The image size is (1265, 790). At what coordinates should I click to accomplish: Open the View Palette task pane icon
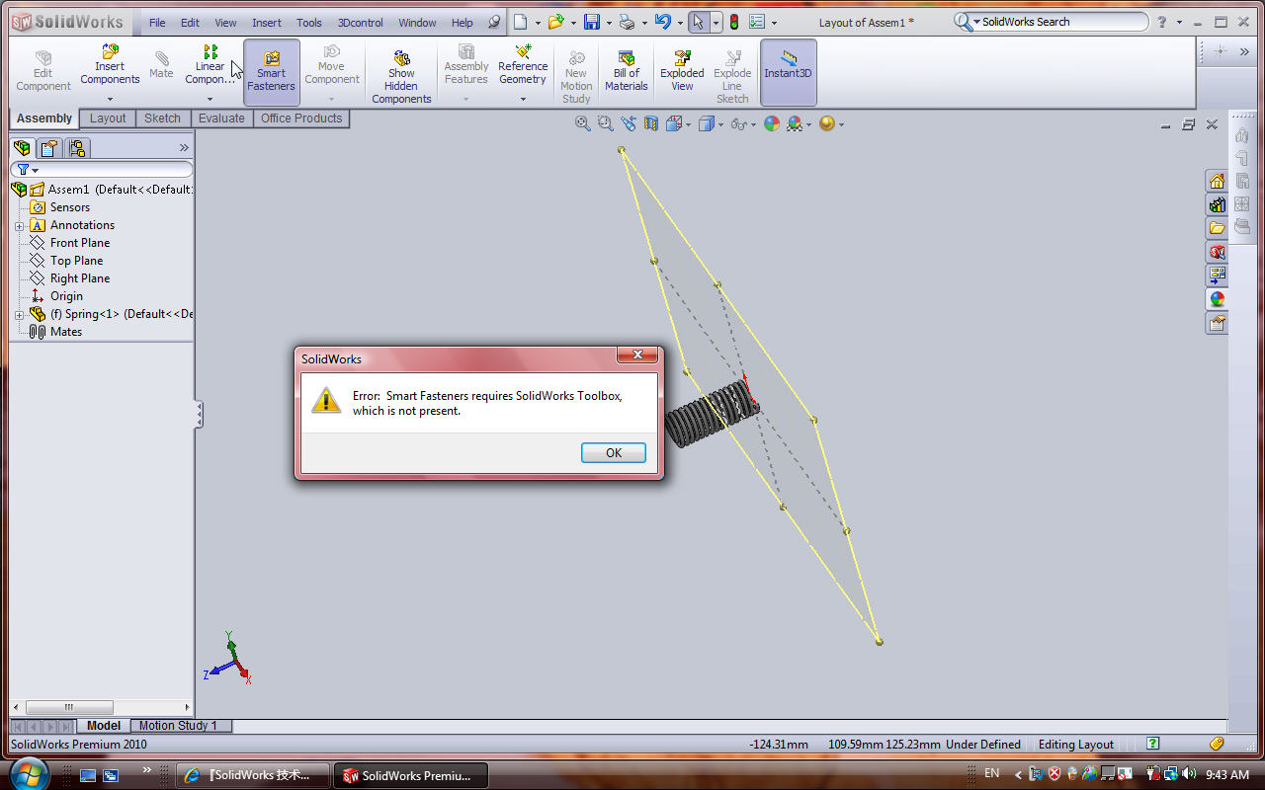tap(1217, 276)
